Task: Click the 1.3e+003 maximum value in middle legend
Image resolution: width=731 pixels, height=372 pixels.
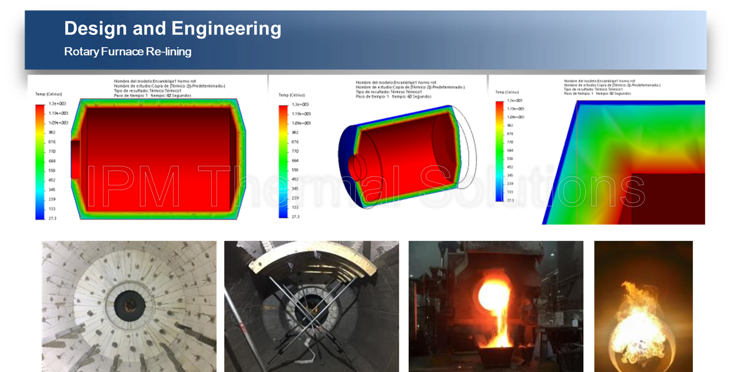Action: (302, 104)
